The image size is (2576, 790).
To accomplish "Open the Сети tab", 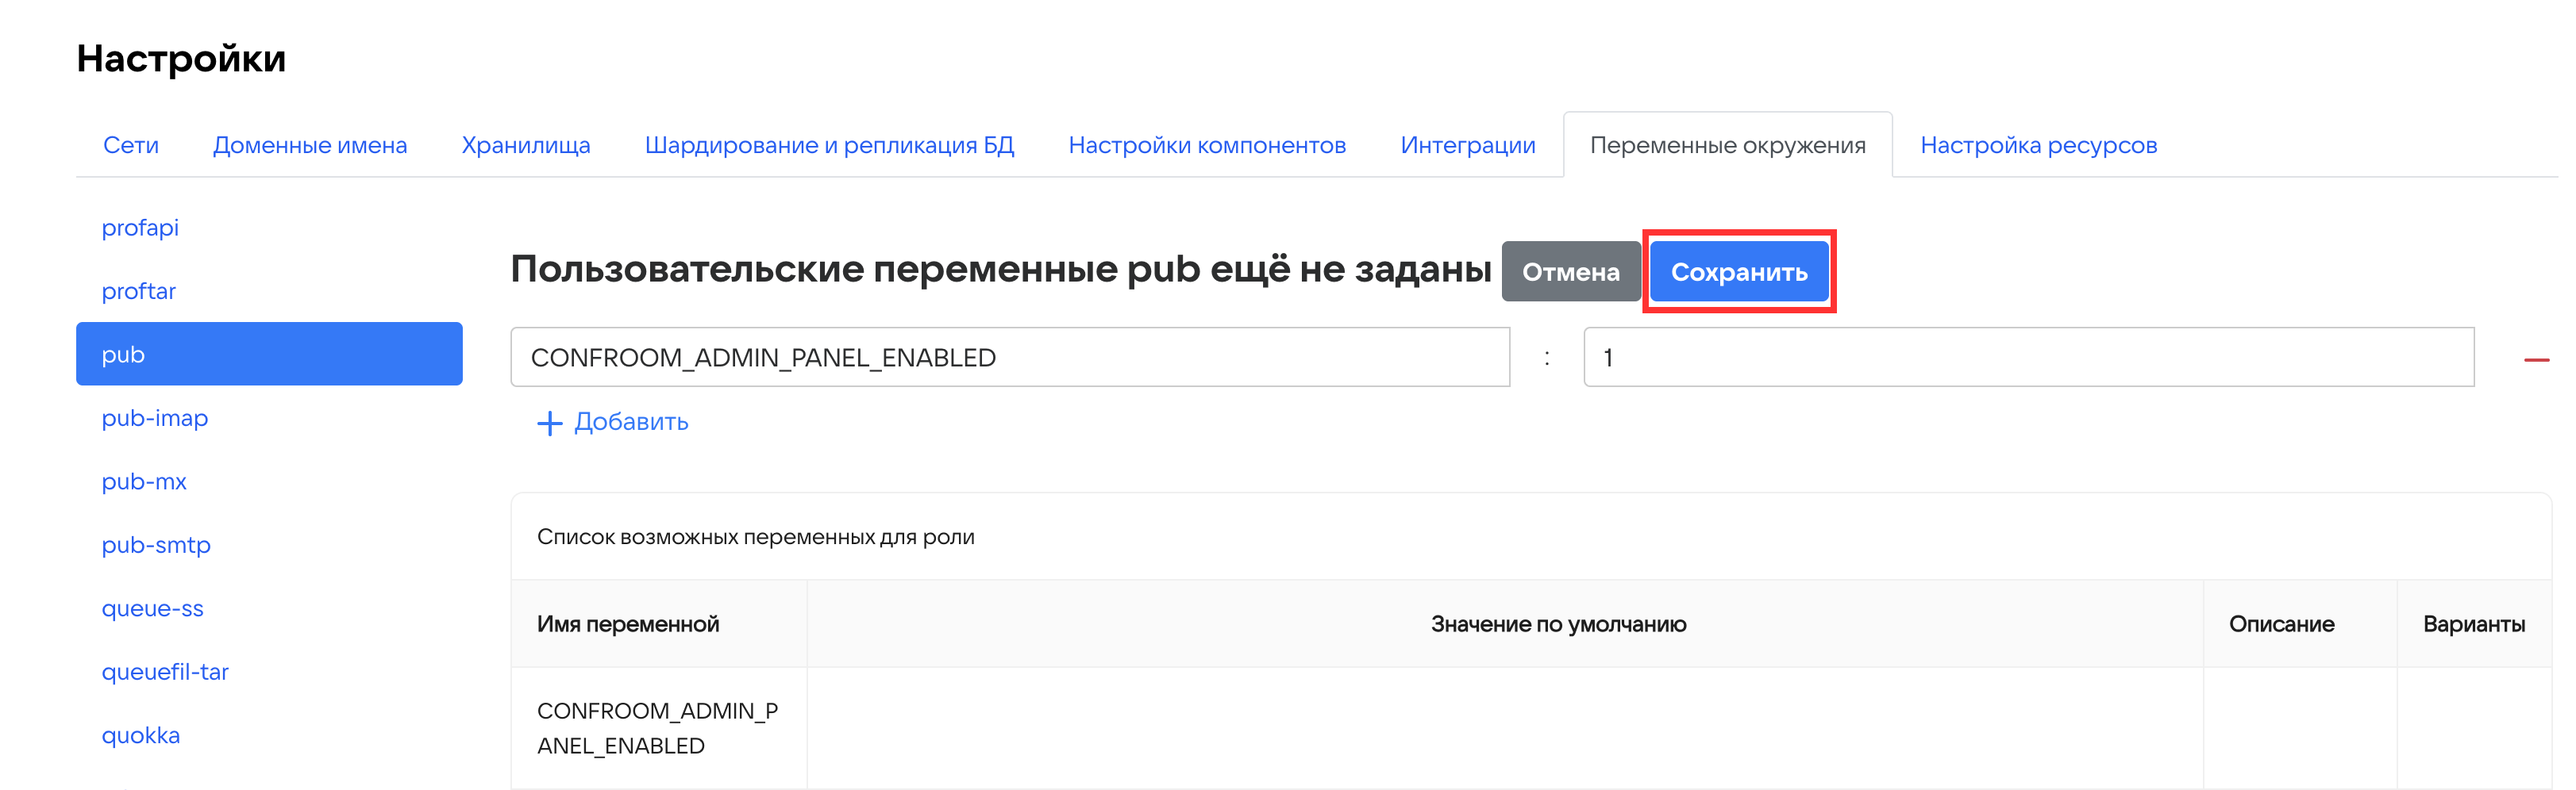I will click(131, 146).
